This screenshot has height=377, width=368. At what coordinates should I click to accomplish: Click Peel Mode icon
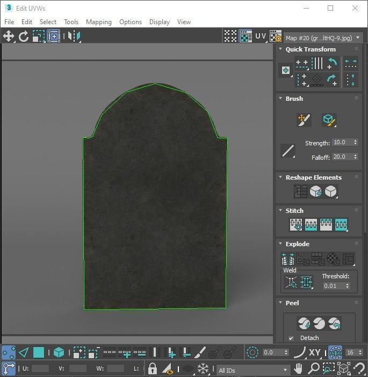tap(319, 323)
